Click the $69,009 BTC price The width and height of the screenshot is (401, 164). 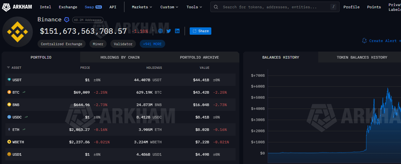(81, 92)
